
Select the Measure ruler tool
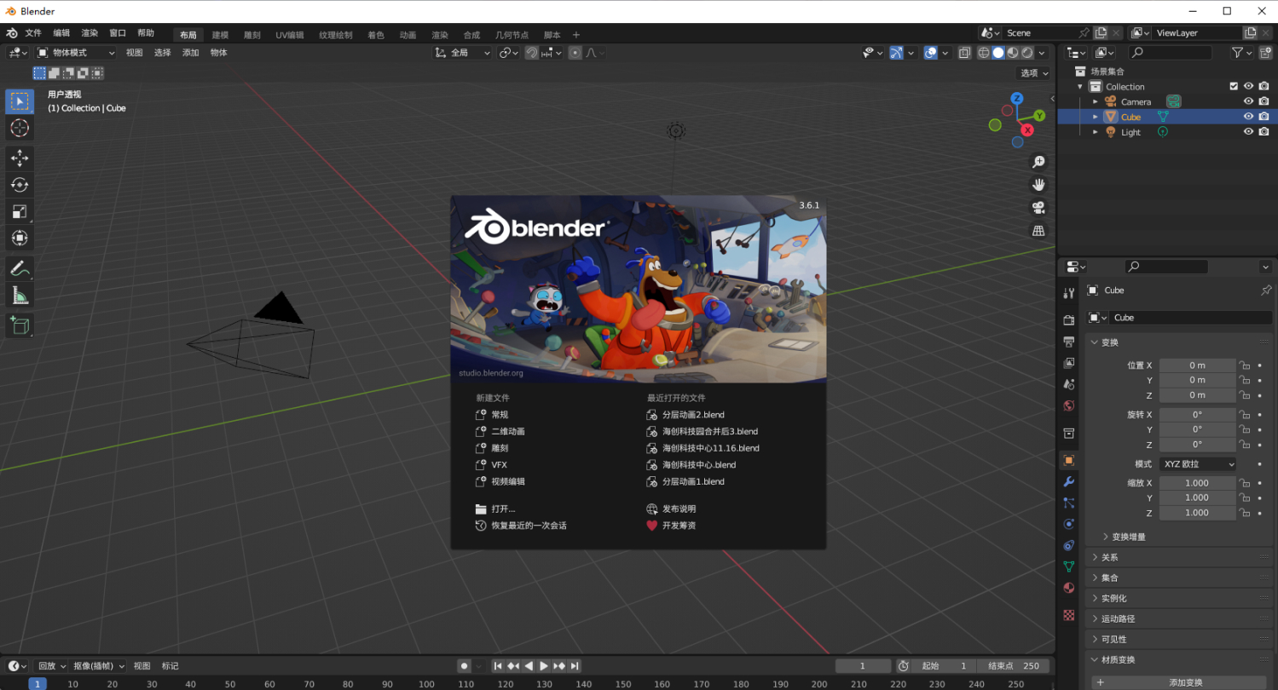(x=20, y=296)
